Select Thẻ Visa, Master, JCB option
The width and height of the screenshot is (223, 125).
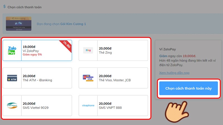click(113, 78)
